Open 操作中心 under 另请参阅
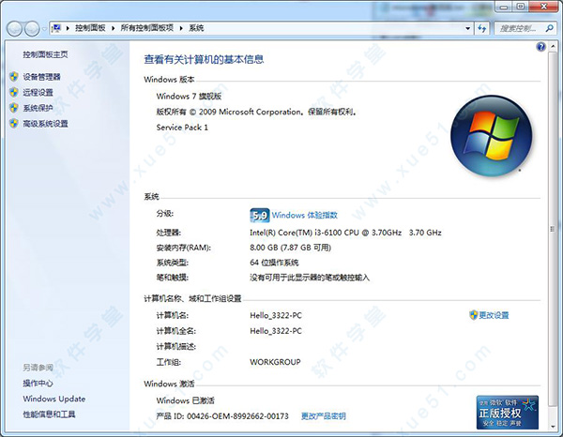 pyautogui.click(x=38, y=384)
